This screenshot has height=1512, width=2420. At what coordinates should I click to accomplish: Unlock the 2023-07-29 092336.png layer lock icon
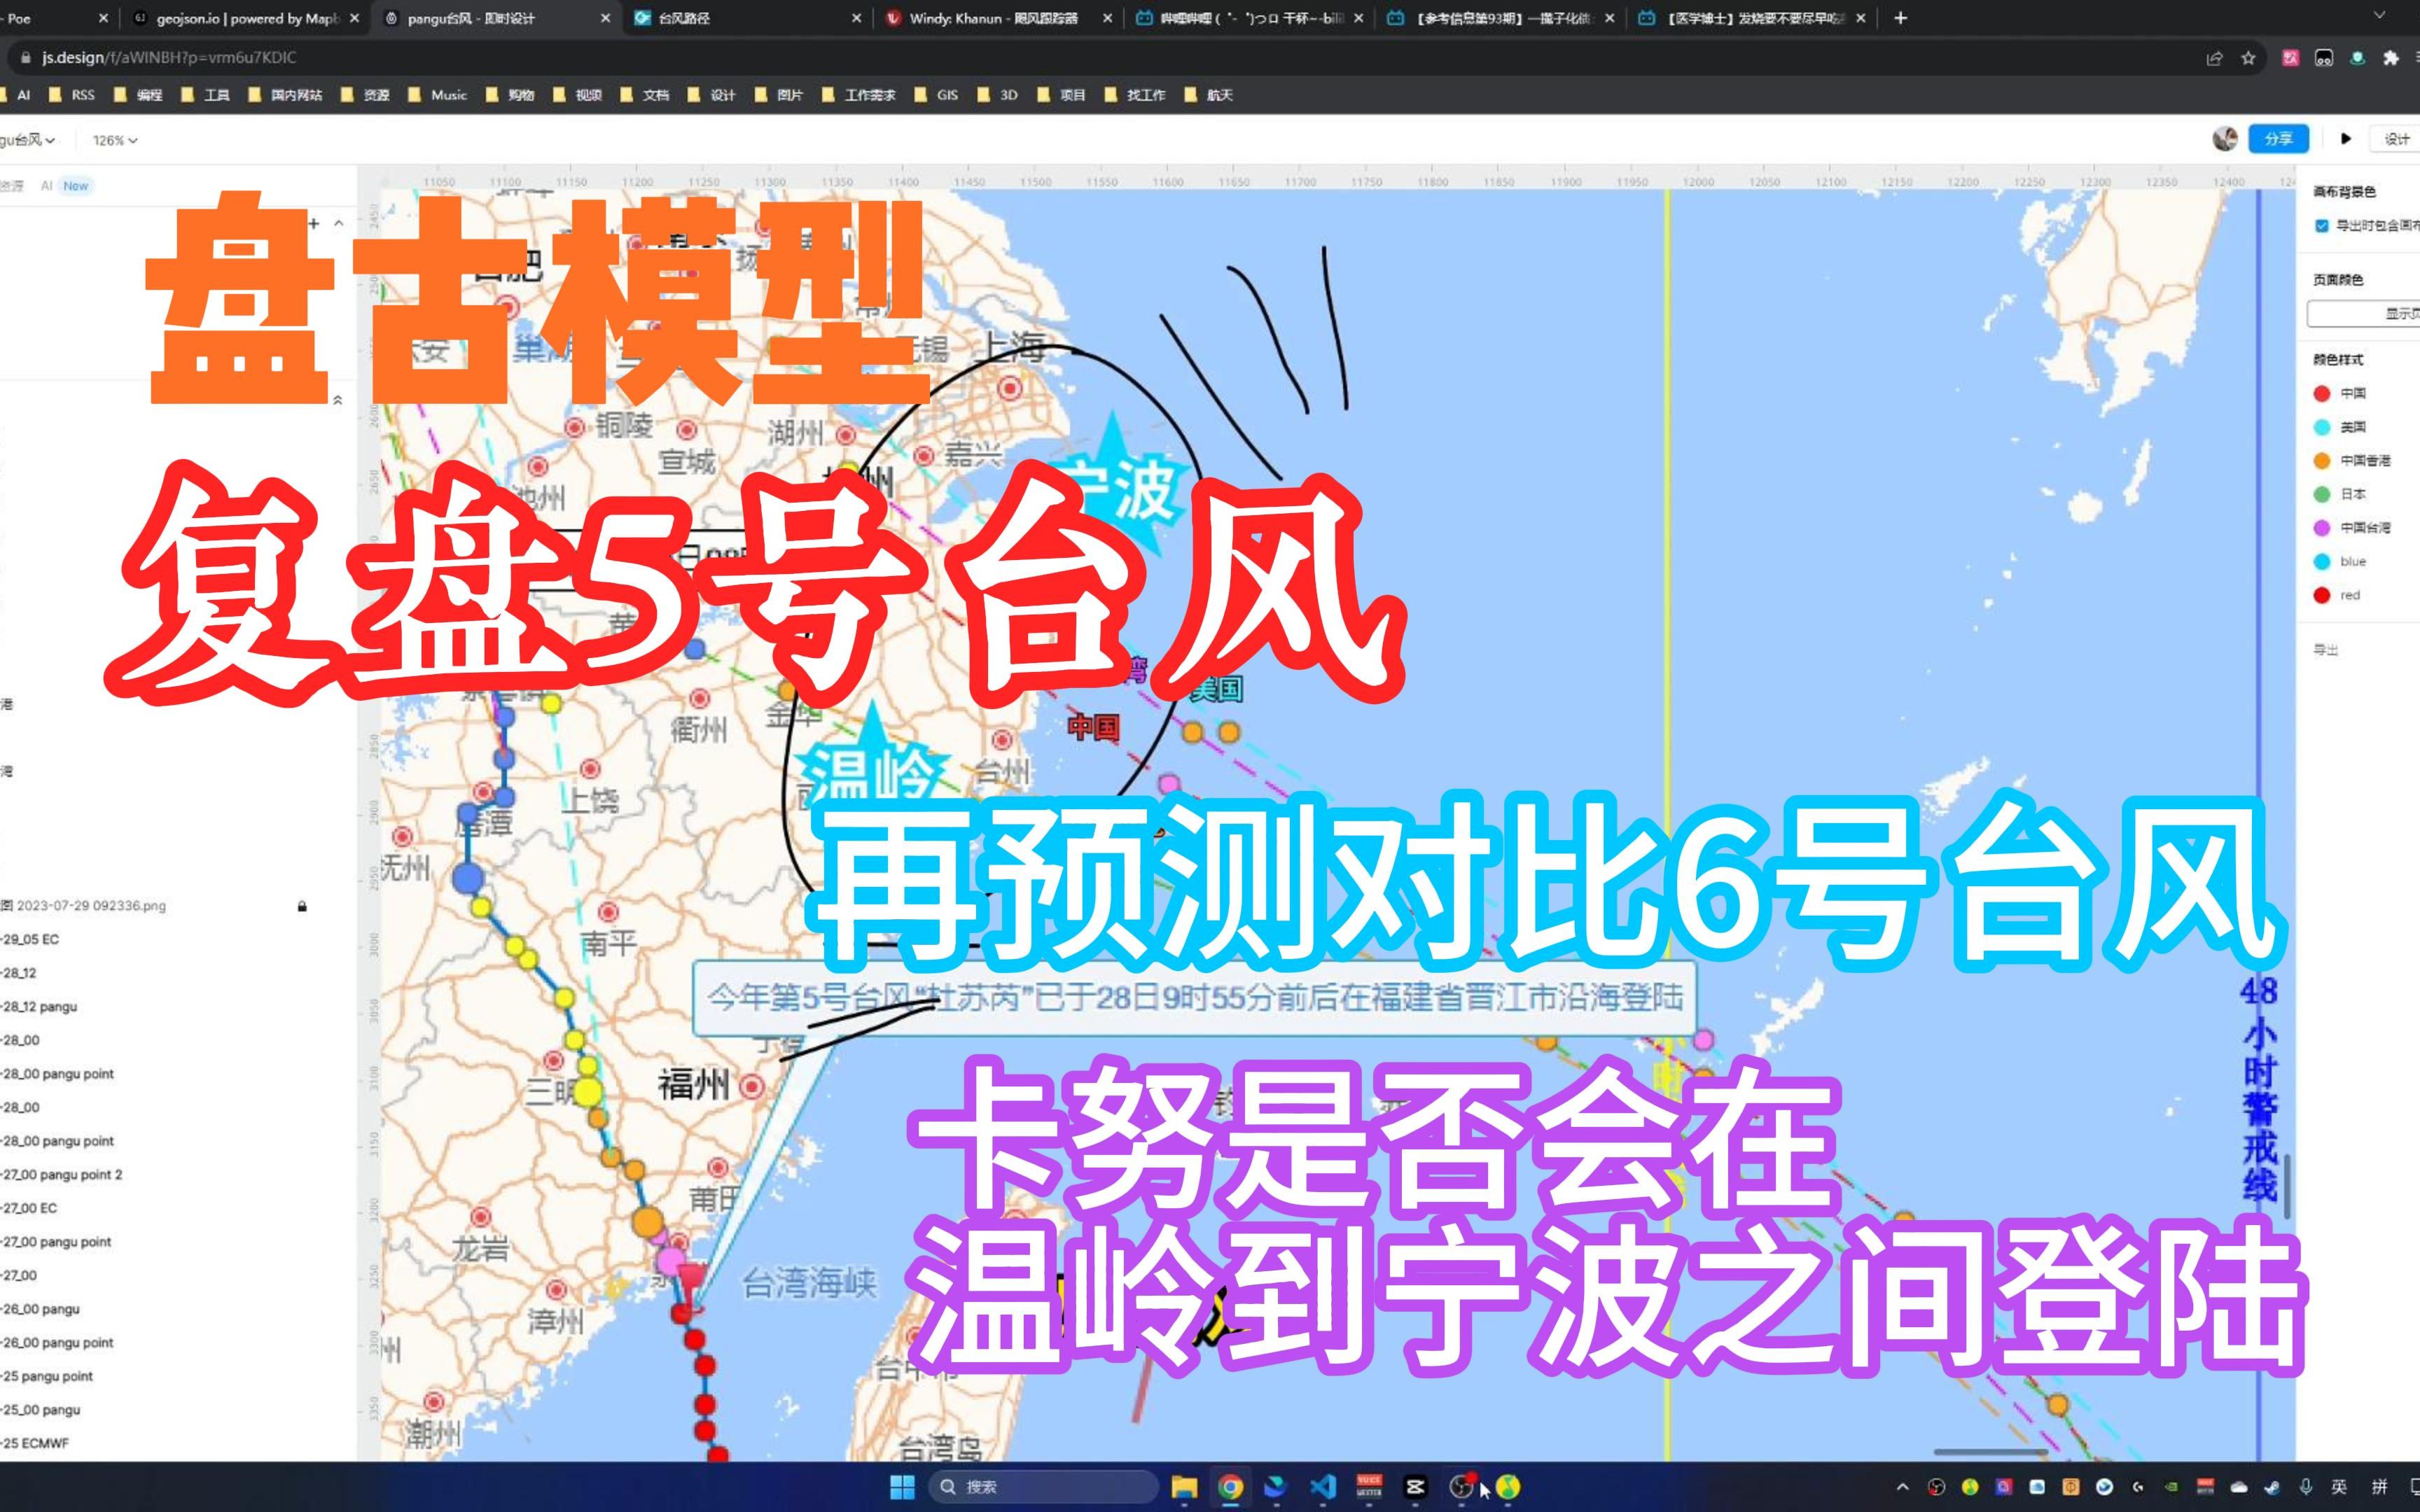click(302, 906)
